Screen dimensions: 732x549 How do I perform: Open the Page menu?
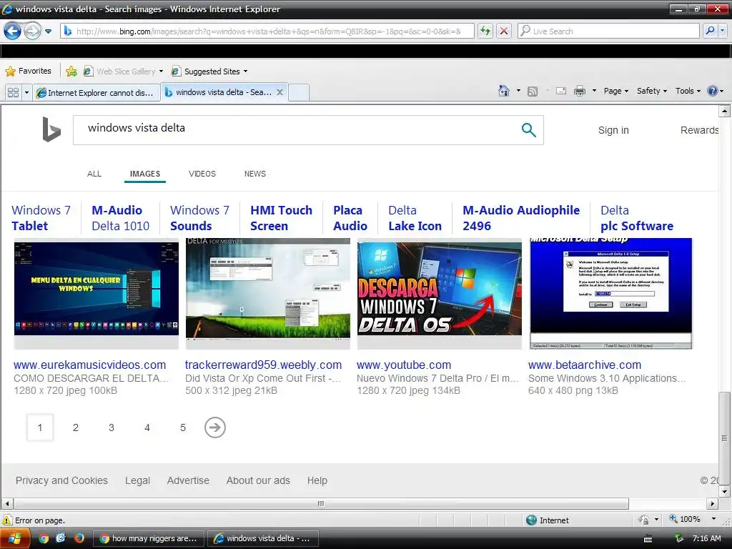[x=615, y=91]
